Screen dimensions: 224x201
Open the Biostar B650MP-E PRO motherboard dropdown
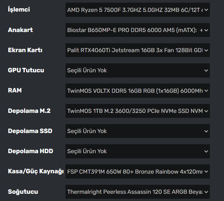pyautogui.click(x=135, y=30)
